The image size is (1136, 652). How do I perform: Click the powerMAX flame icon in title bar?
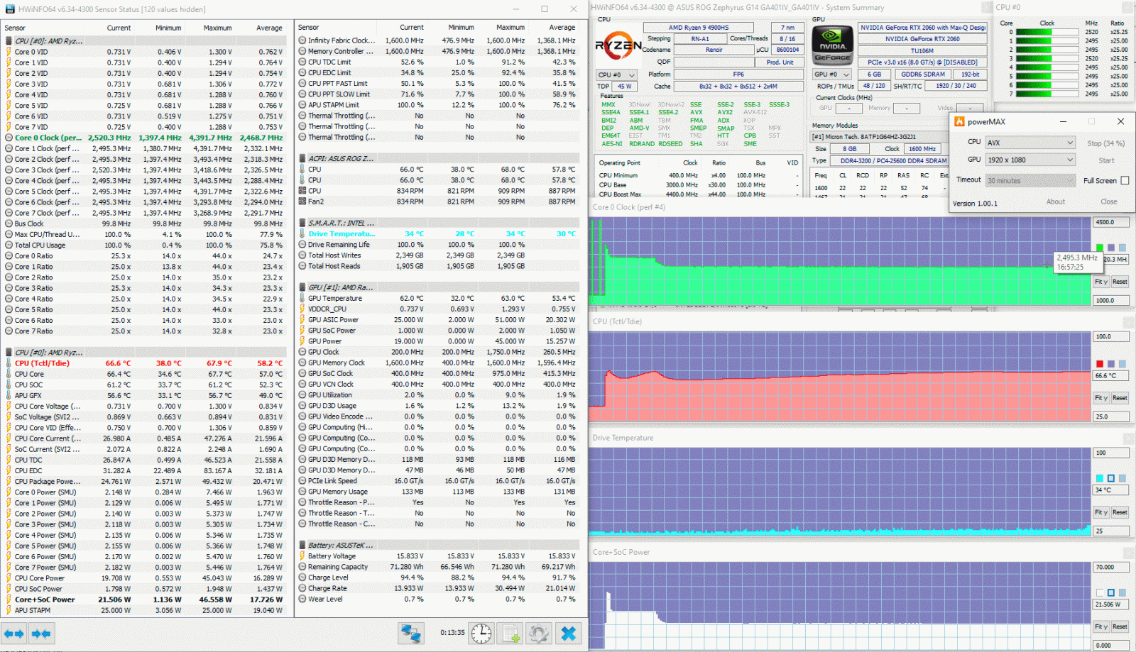click(959, 121)
